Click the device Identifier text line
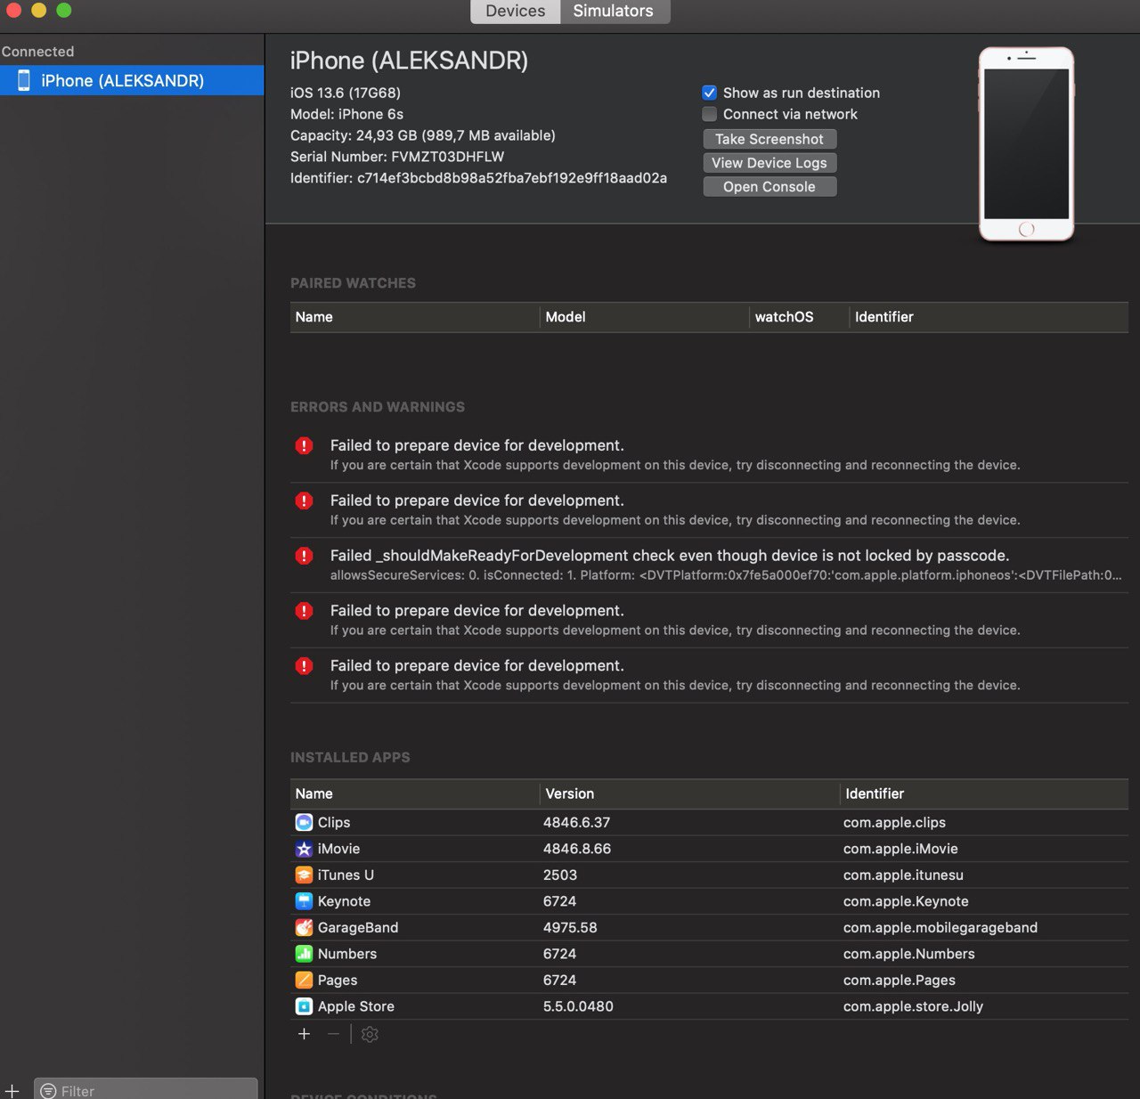 point(478,178)
